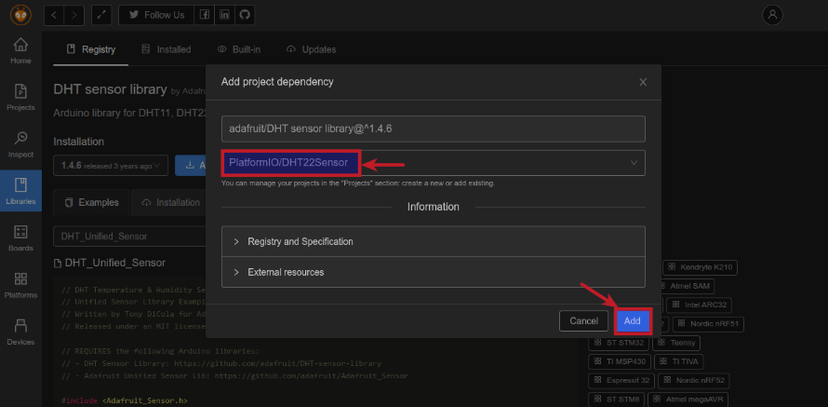The image size is (828, 407).
Task: Click the navigate back arrow
Action: coord(55,15)
